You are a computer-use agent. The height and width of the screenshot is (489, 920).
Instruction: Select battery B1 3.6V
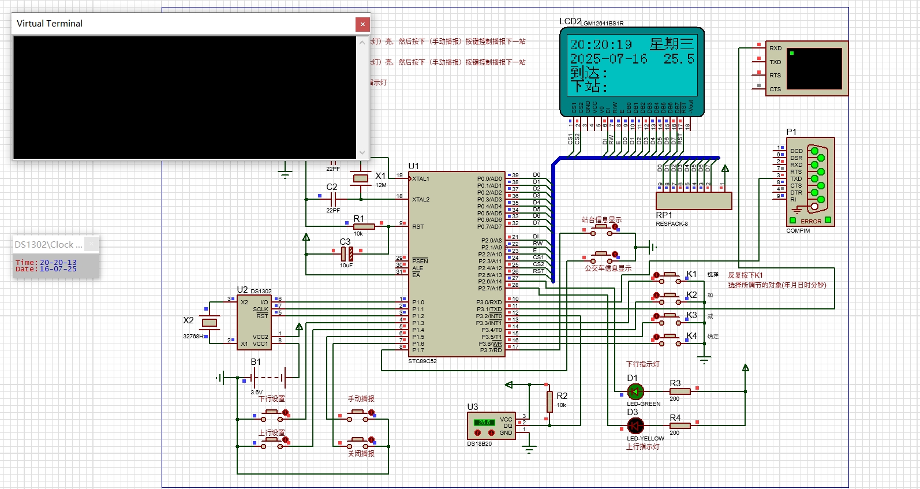click(268, 378)
